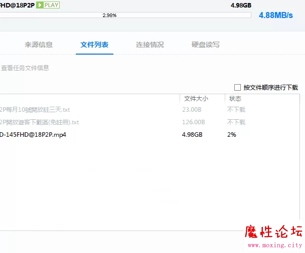Click the 4.98GB size cell in file list

pos(192,135)
